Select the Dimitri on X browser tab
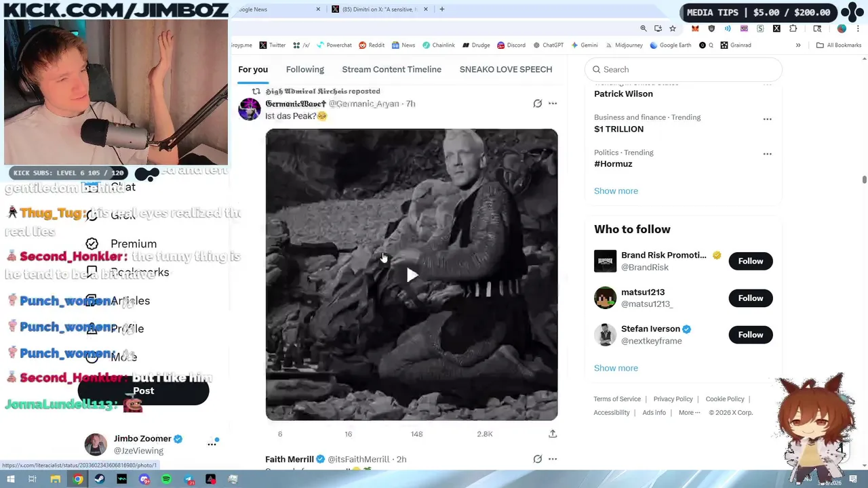This screenshot has height=488, width=868. pos(380,9)
